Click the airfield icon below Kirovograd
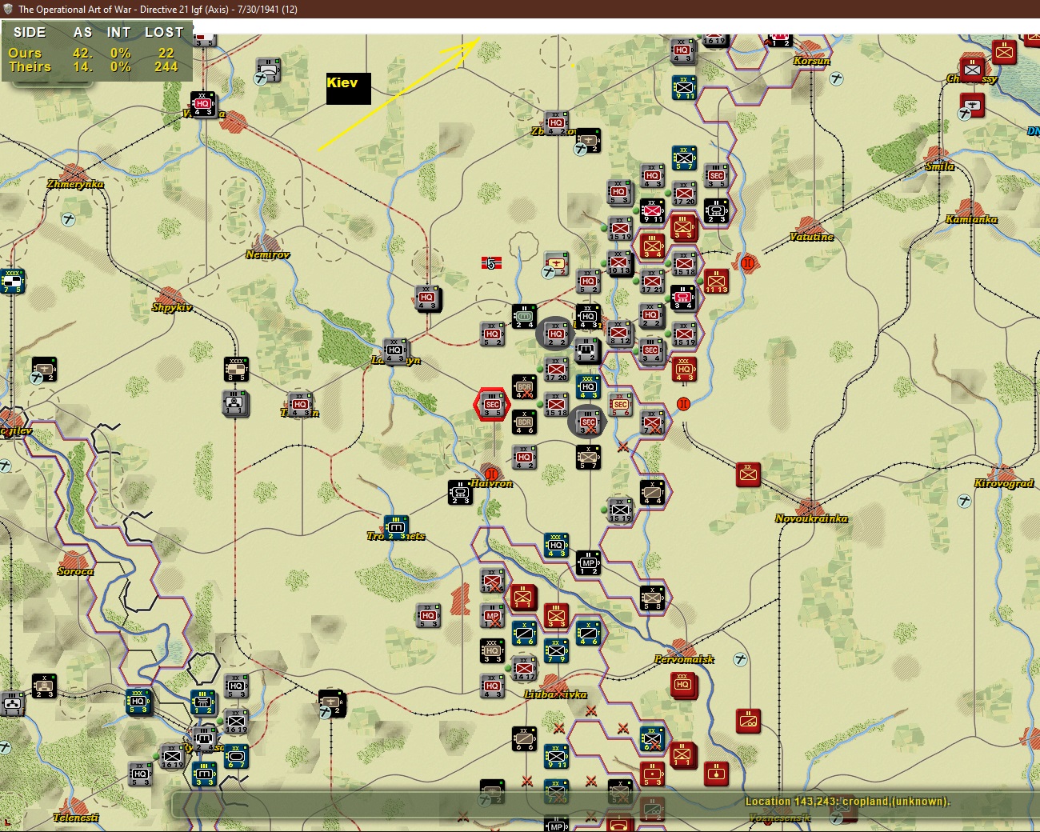This screenshot has height=832, width=1040. [x=965, y=501]
